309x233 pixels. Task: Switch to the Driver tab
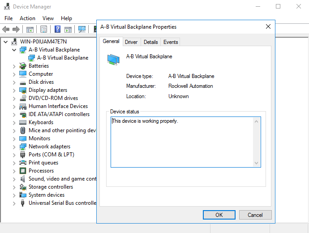[x=131, y=42]
